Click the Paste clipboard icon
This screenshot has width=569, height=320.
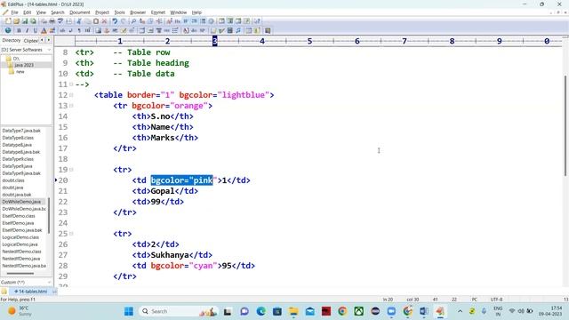96,21
